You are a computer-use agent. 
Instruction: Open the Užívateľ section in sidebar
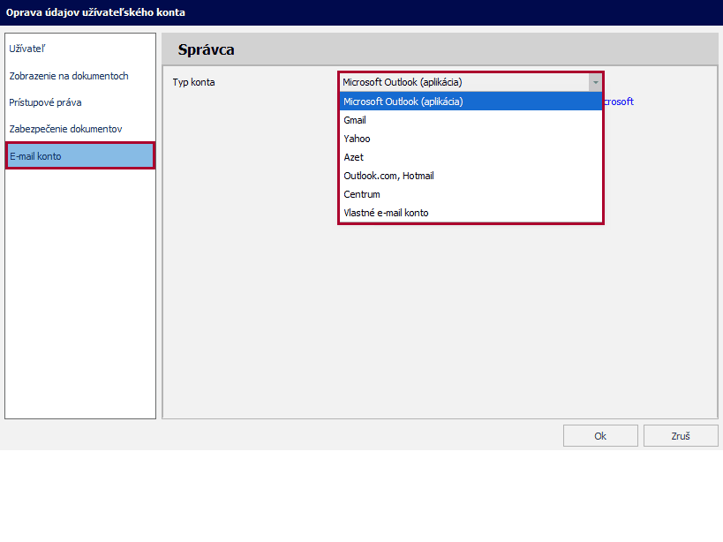(x=27, y=49)
